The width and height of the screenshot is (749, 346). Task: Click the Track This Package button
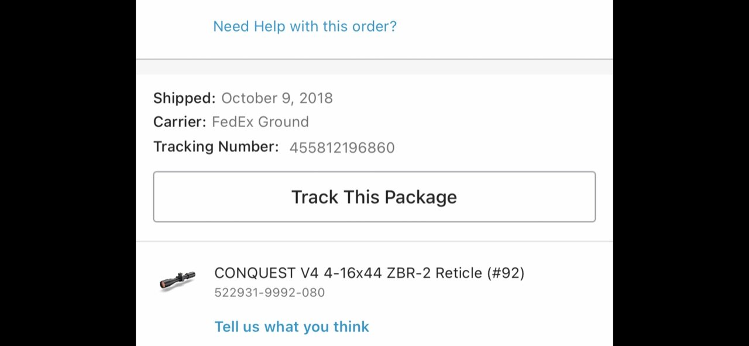(374, 197)
